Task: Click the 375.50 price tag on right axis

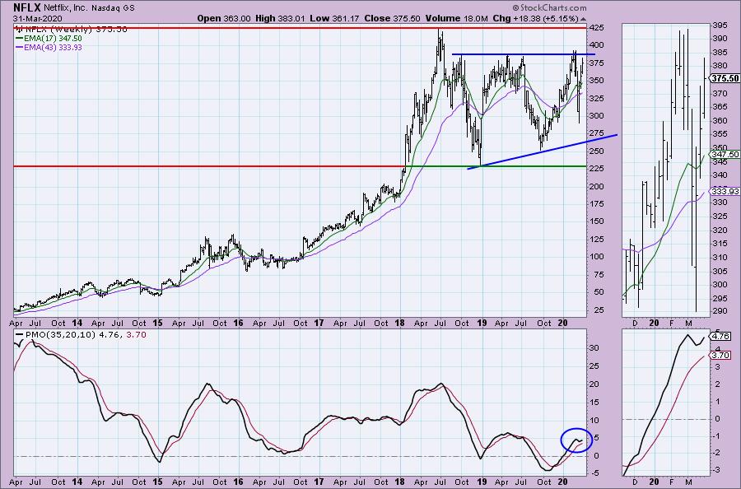Action: (726, 78)
